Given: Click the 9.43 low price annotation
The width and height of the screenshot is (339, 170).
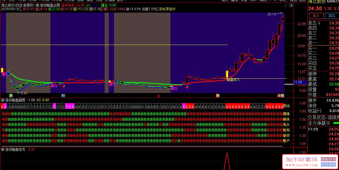Looking at the screenshot, I should pyautogui.click(x=24, y=93).
